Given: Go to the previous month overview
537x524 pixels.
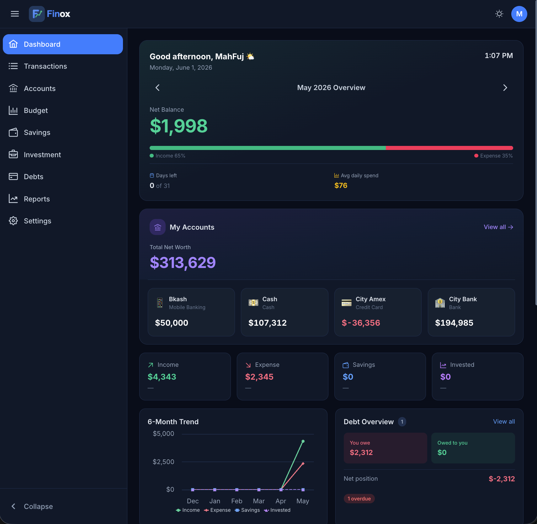Looking at the screenshot, I should 157,88.
